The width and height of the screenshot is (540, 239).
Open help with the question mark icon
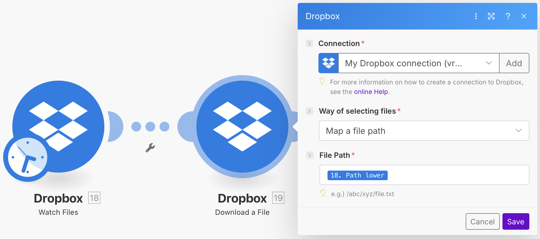tap(508, 16)
